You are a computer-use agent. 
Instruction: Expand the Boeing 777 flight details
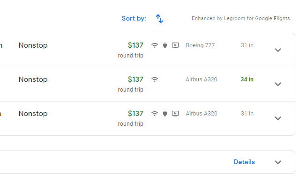click(x=278, y=50)
